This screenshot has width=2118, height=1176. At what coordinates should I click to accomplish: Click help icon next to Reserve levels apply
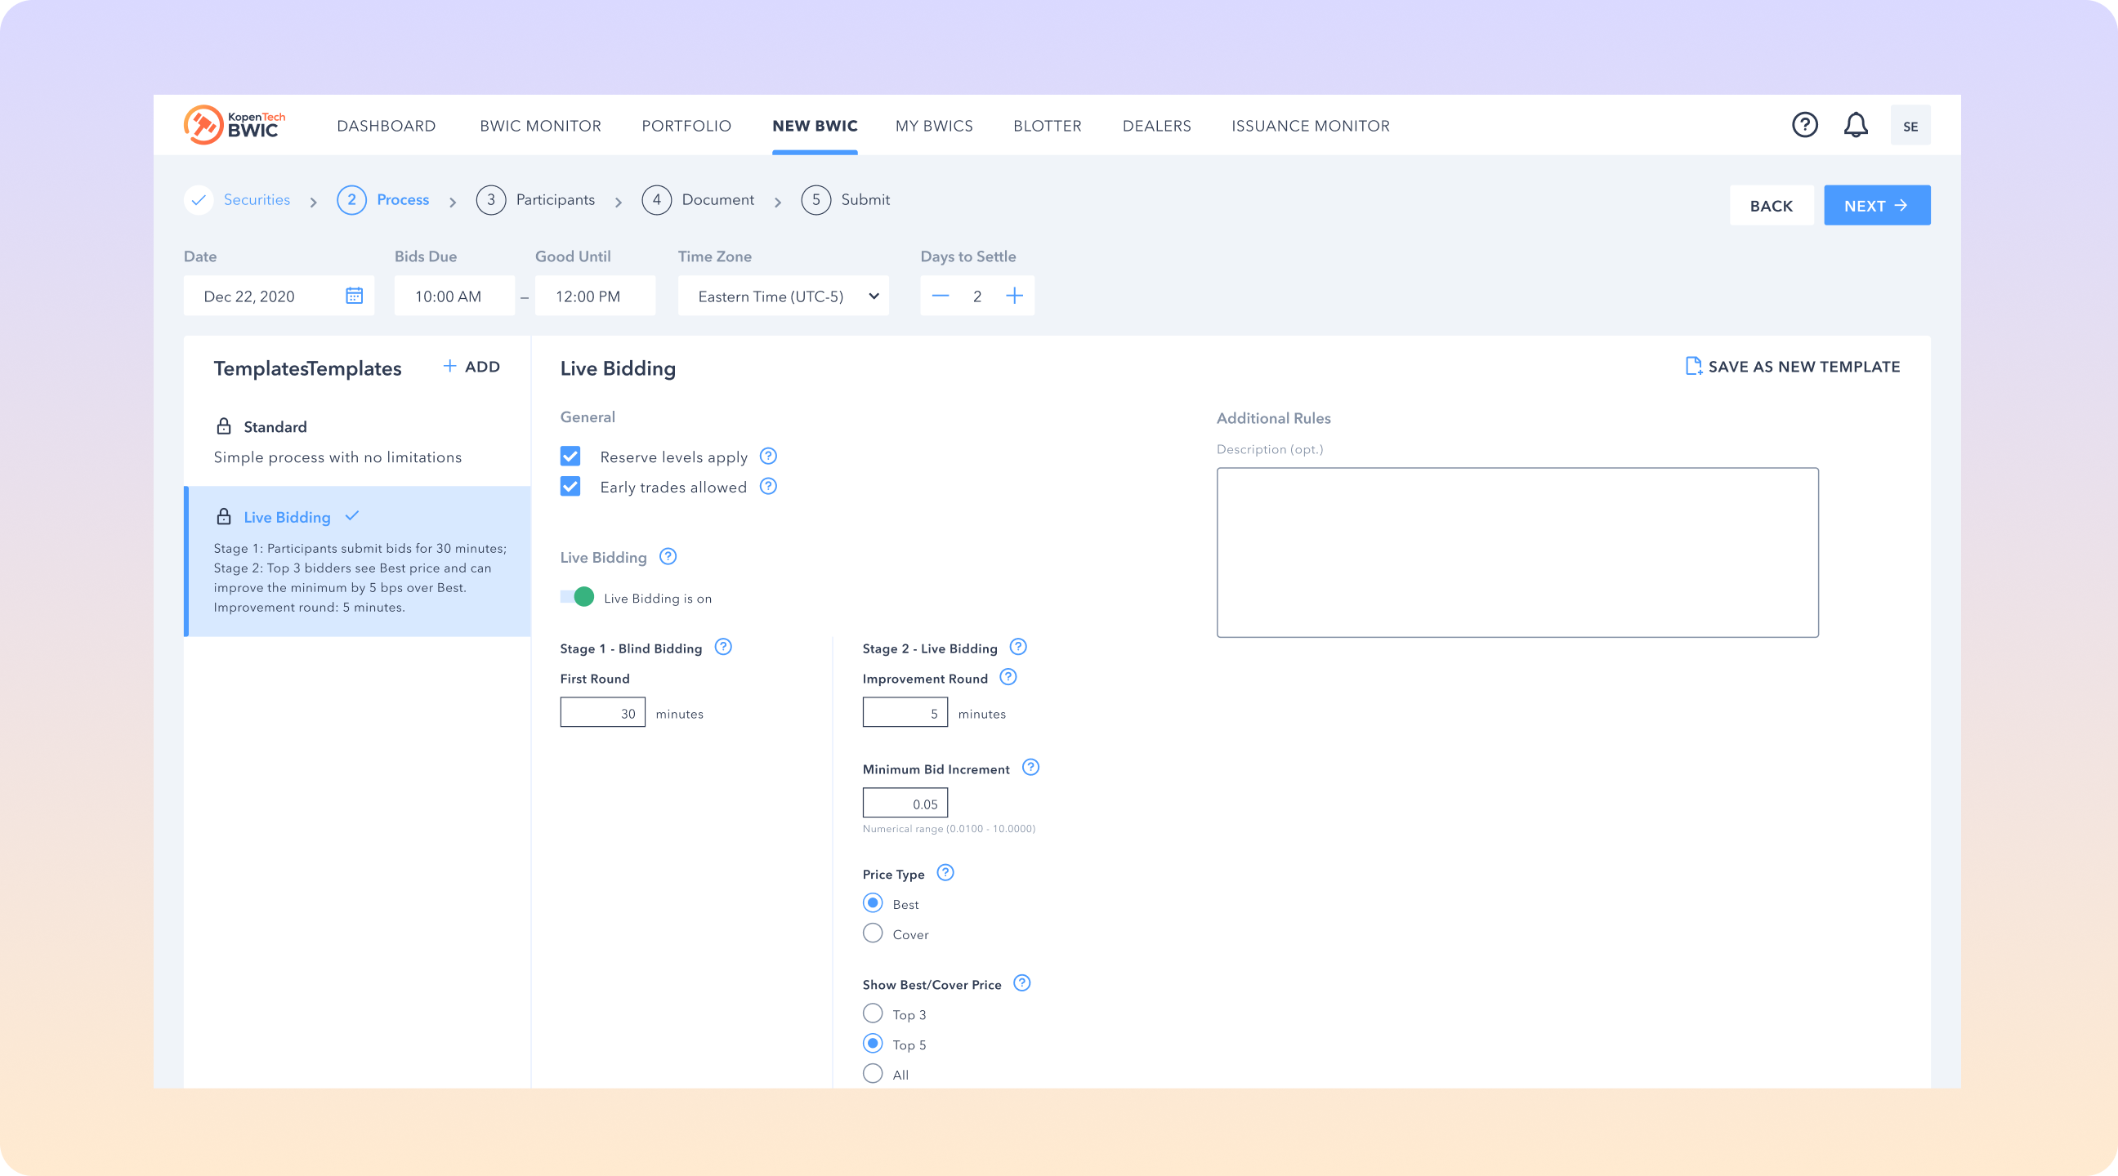[768, 456]
